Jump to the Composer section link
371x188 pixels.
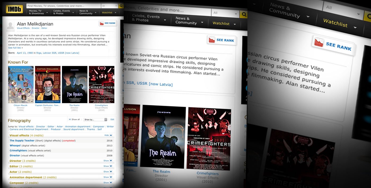pyautogui.click(x=99, y=126)
